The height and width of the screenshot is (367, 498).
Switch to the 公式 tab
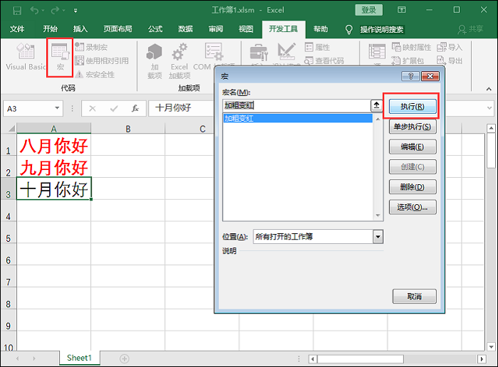coord(155,29)
